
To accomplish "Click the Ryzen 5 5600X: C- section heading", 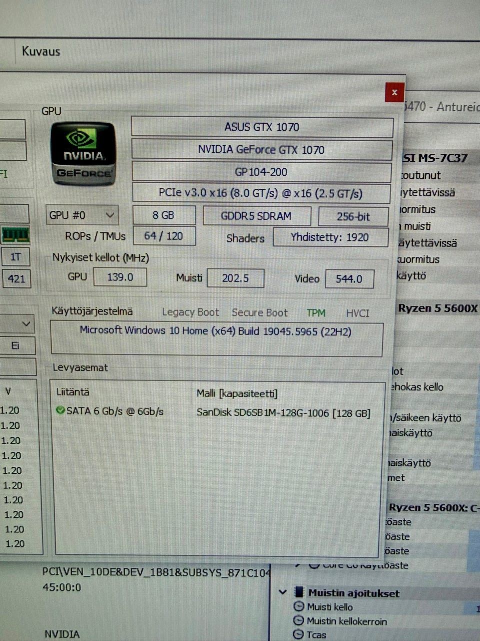I will point(434,507).
